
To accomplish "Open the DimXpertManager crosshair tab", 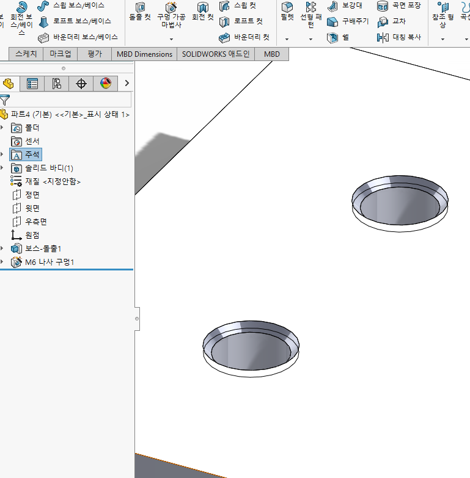I will (x=81, y=84).
